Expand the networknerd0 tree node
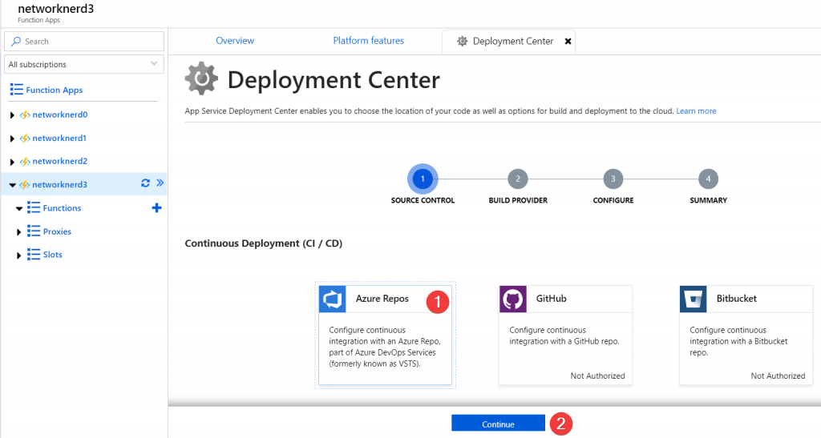Image resolution: width=821 pixels, height=438 pixels. (x=12, y=115)
